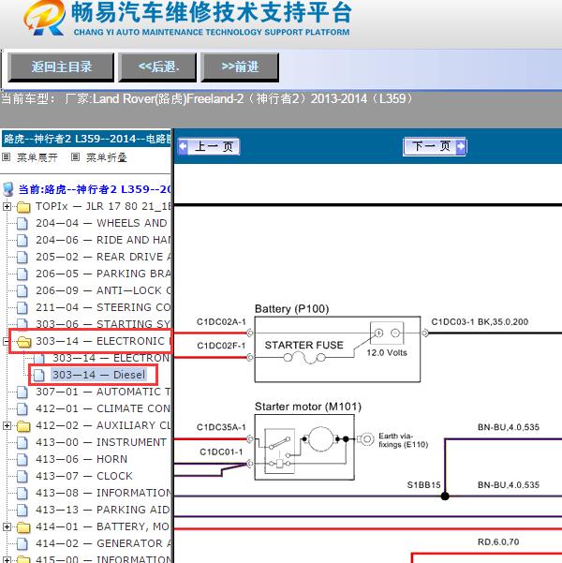Click the STARTER FUSE label in diagram
This screenshot has width=562, height=563.
(303, 345)
